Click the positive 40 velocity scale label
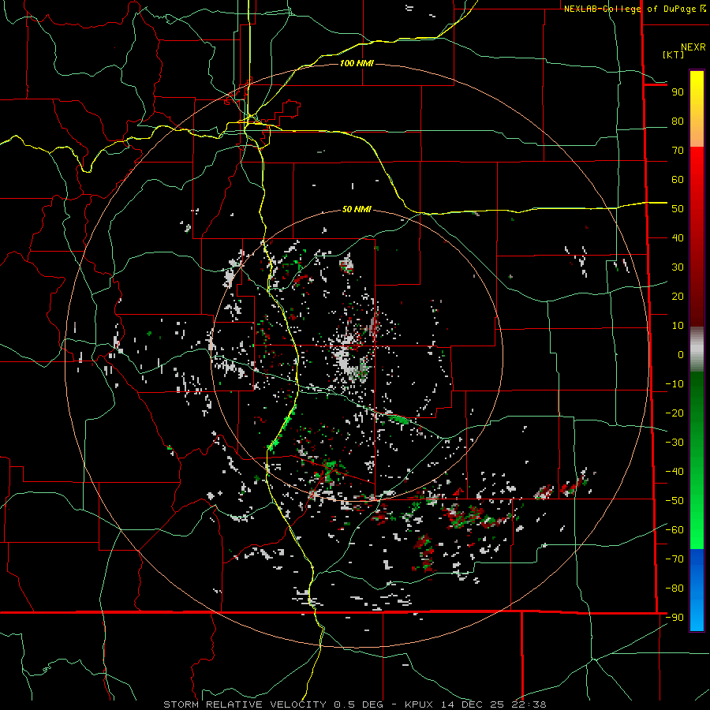The width and height of the screenshot is (710, 710). pyautogui.click(x=678, y=238)
